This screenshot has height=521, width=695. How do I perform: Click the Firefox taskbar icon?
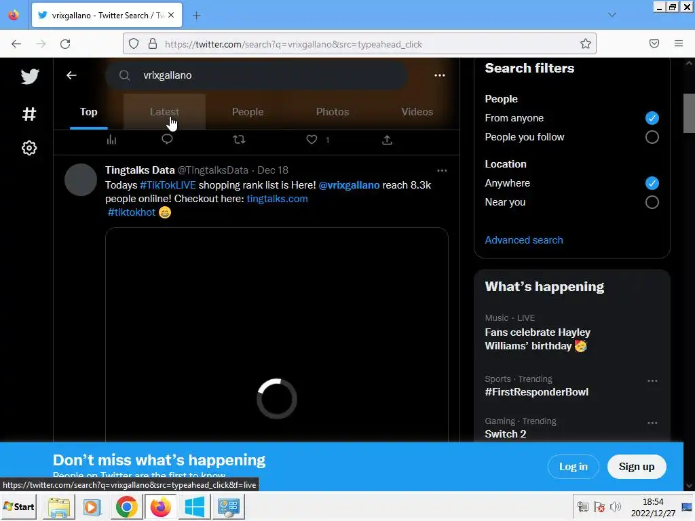(160, 507)
